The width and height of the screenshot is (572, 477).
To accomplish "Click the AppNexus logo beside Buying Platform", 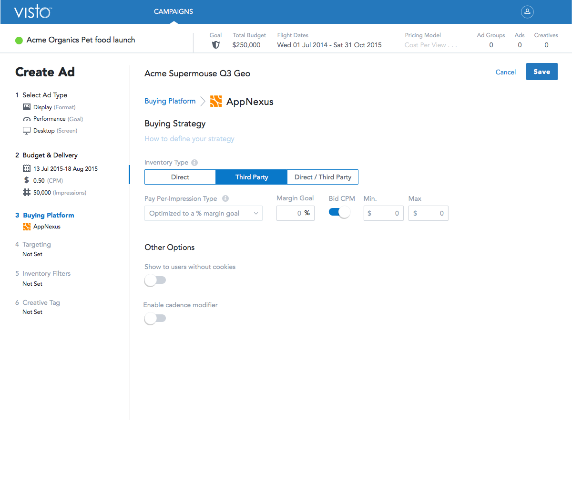I will pos(216,101).
